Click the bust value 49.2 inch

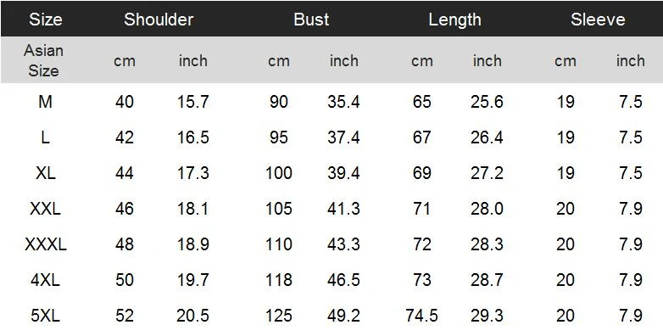(343, 316)
